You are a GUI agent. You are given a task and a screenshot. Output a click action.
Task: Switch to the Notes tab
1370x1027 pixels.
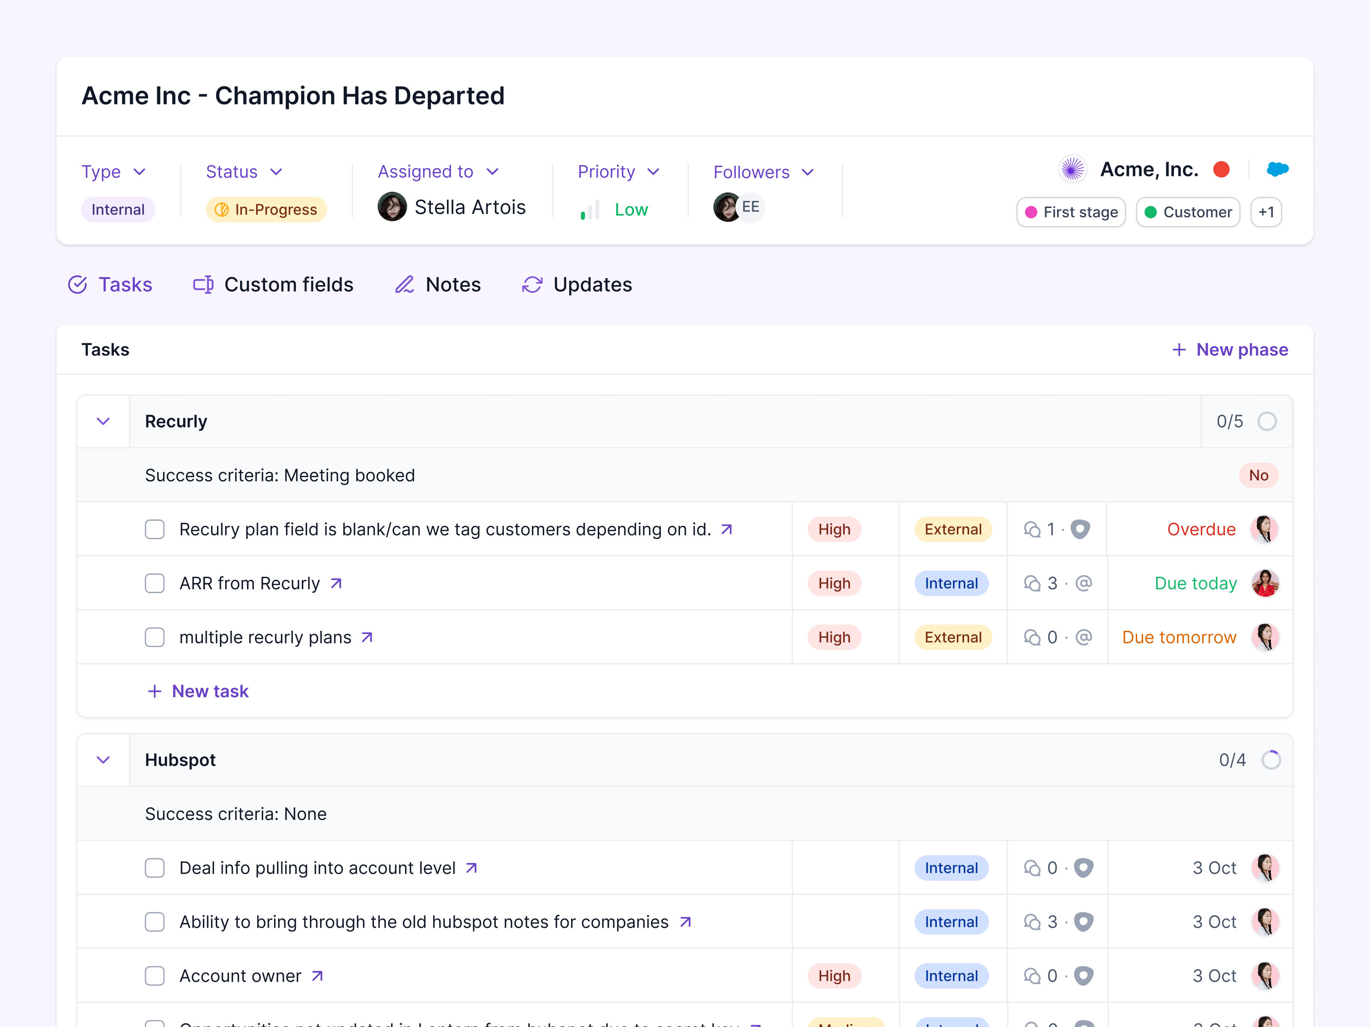[x=453, y=284]
